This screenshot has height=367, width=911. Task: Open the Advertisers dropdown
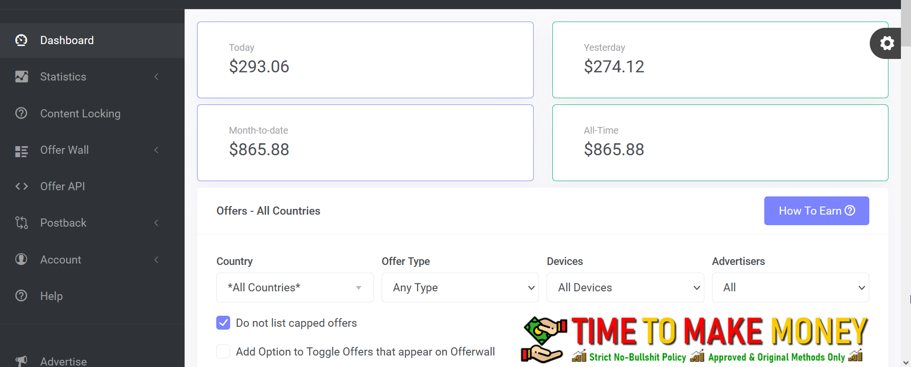pos(790,287)
